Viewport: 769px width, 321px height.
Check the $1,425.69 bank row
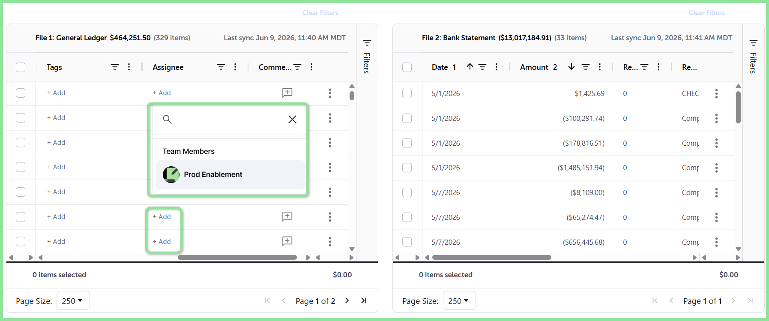(x=407, y=93)
